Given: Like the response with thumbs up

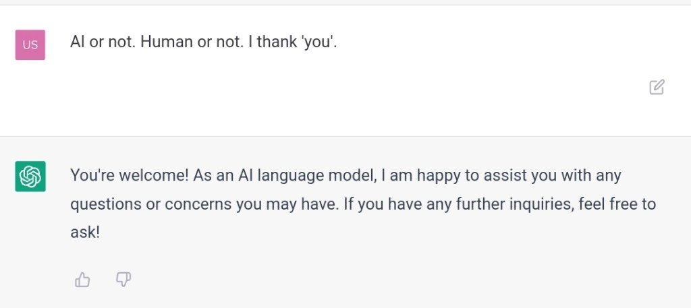Looking at the screenshot, I should (82, 280).
